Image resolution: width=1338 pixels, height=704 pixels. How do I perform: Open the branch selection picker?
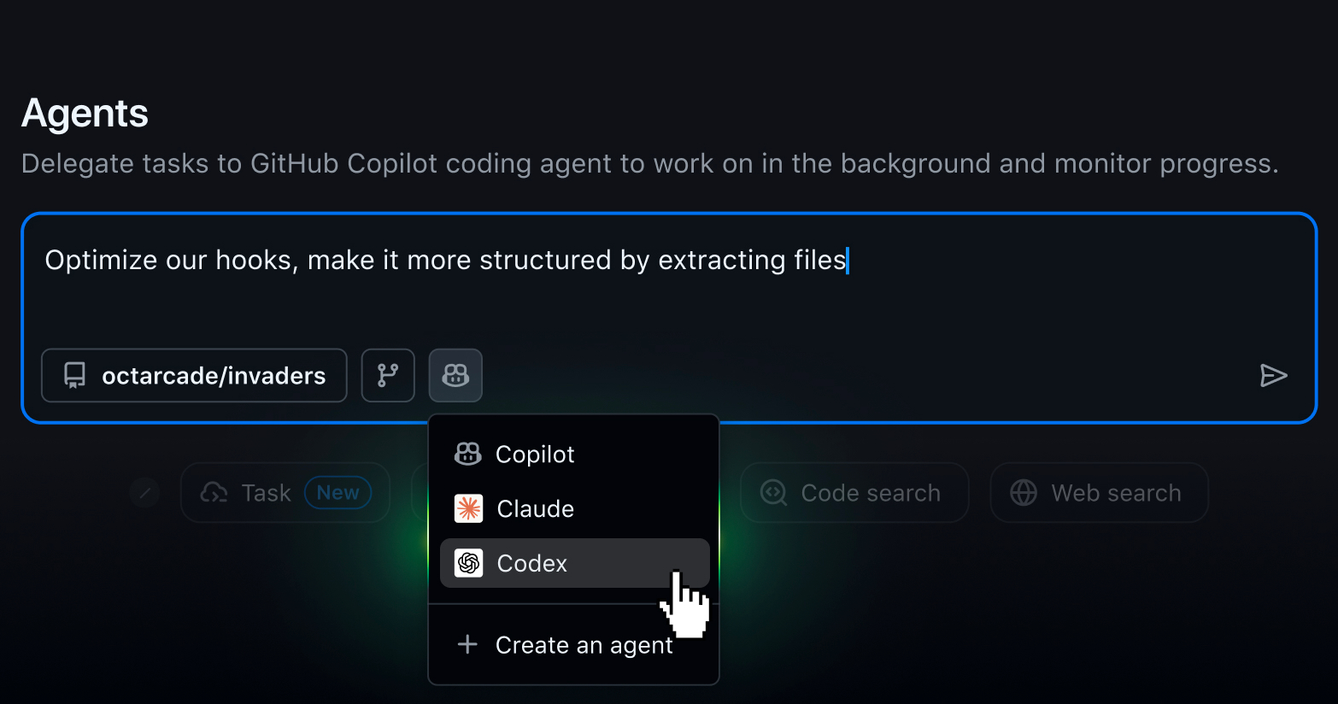click(388, 375)
